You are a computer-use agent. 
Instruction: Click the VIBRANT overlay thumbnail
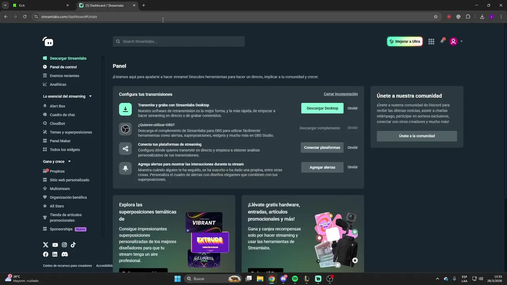click(x=204, y=222)
